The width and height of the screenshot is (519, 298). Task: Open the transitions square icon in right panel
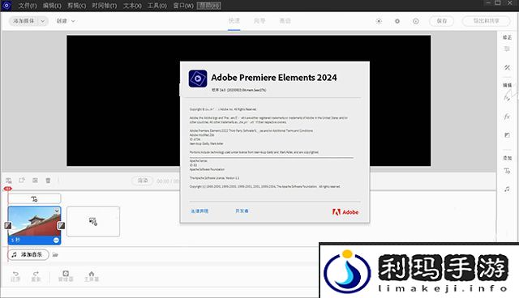507,134
